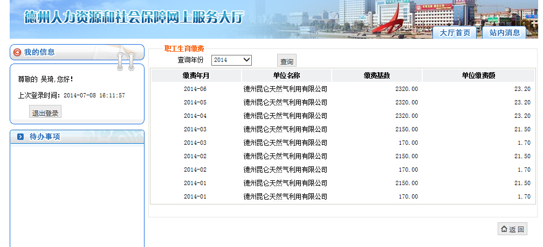Click the 查询年份 label

(190, 60)
